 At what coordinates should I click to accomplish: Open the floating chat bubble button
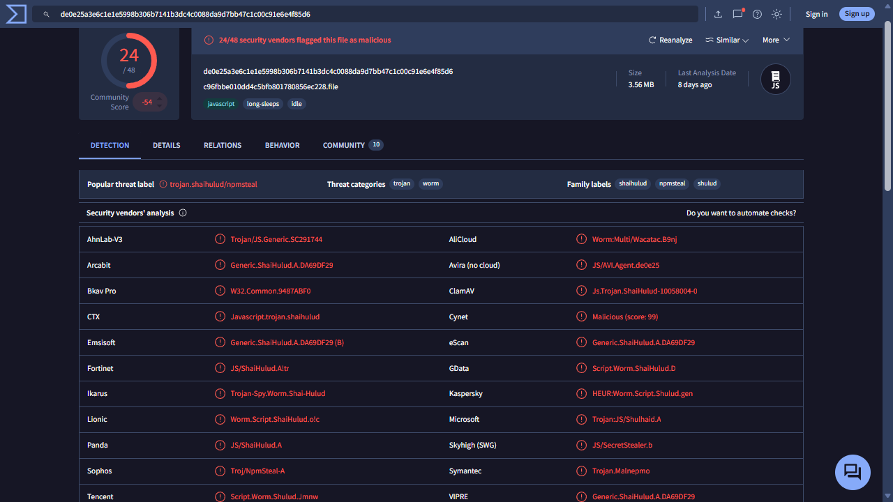click(x=853, y=472)
